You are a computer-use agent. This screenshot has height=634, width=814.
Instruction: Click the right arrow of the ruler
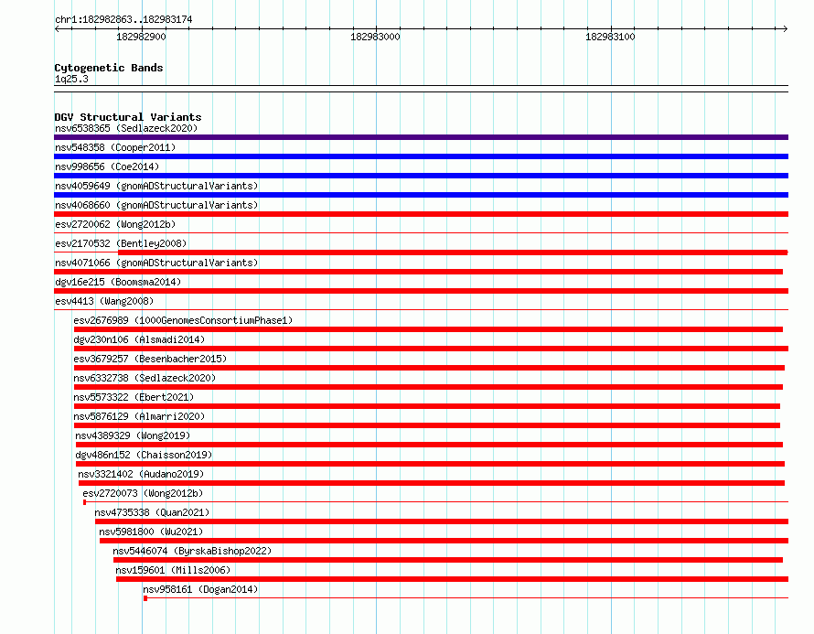tap(785, 28)
